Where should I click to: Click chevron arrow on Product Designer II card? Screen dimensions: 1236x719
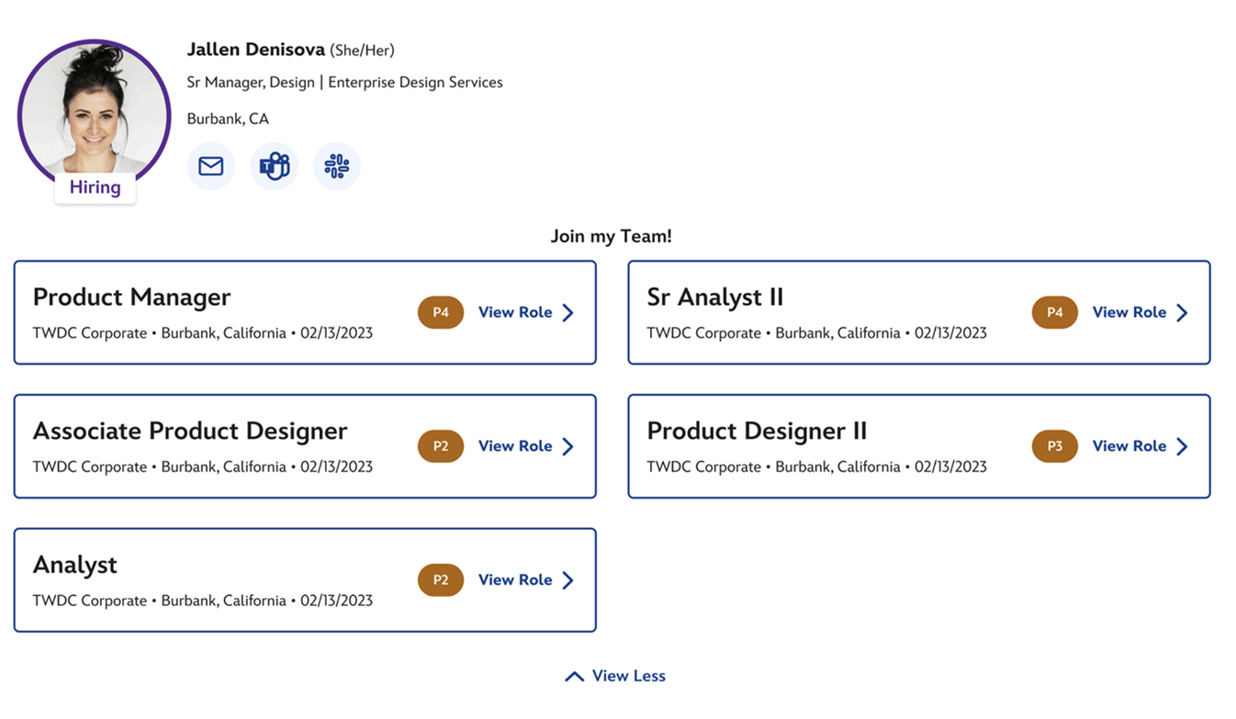1182,446
